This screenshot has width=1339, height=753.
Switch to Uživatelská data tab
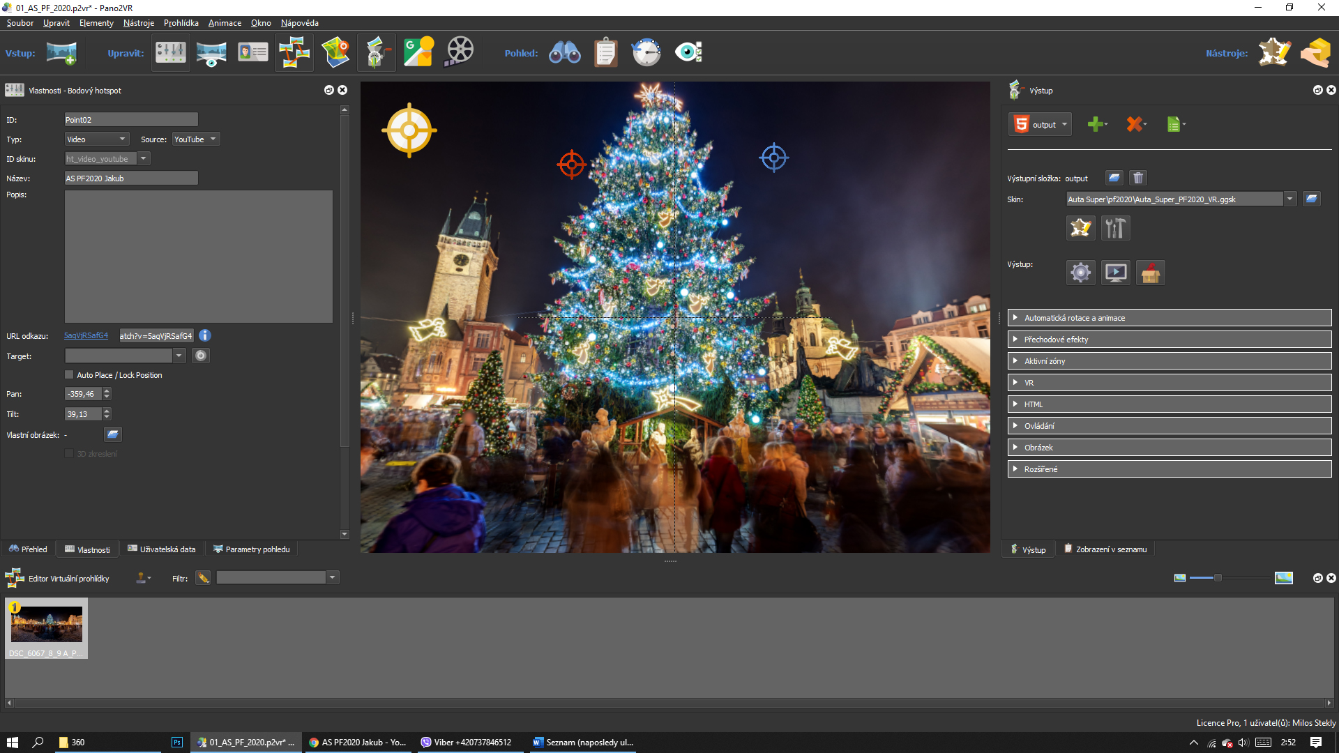coord(162,549)
